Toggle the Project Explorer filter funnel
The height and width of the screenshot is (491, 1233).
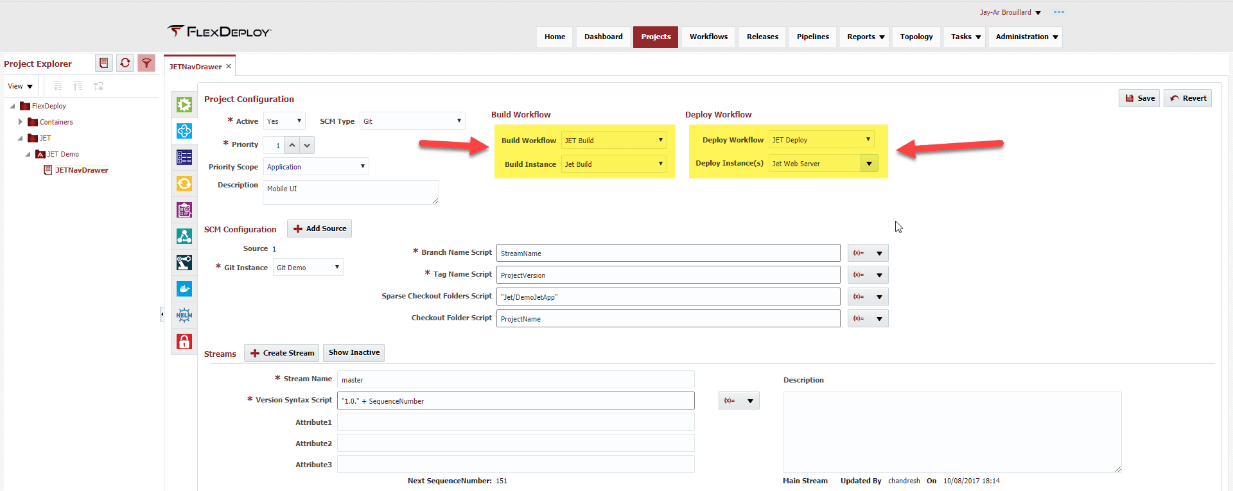coord(146,63)
